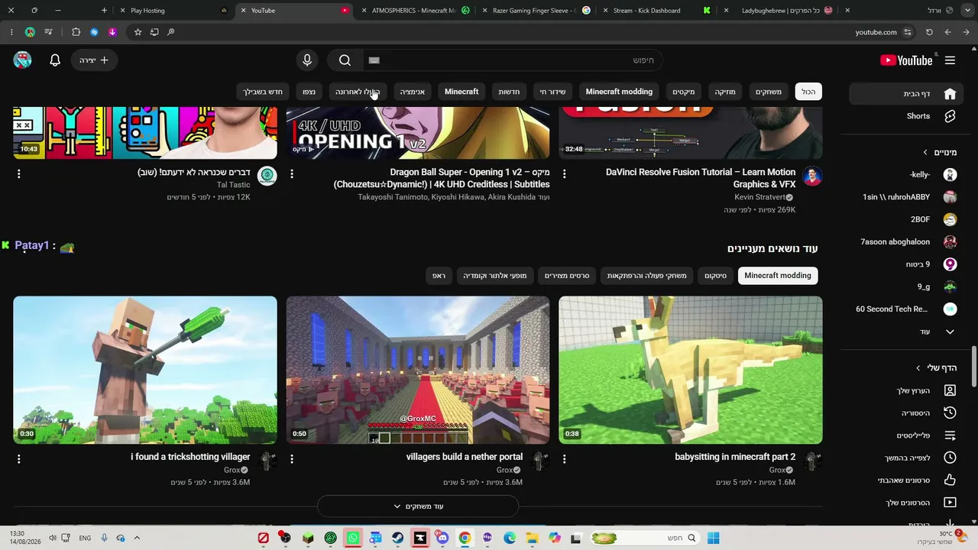Open options for babysitting in minecraft video
978x550 pixels.
pyautogui.click(x=565, y=459)
